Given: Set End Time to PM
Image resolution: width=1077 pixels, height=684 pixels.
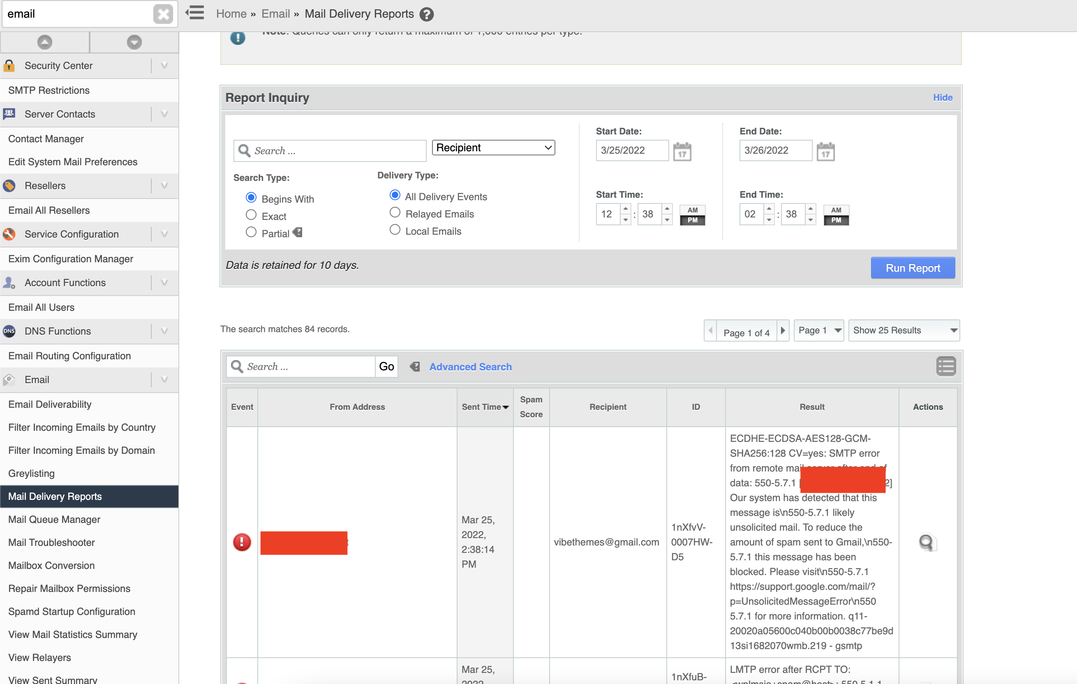Looking at the screenshot, I should [x=836, y=220].
